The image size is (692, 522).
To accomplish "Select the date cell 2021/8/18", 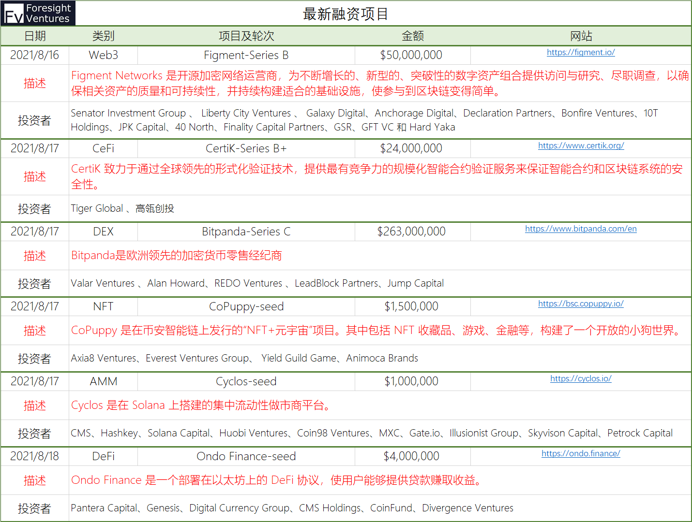I will (x=35, y=456).
